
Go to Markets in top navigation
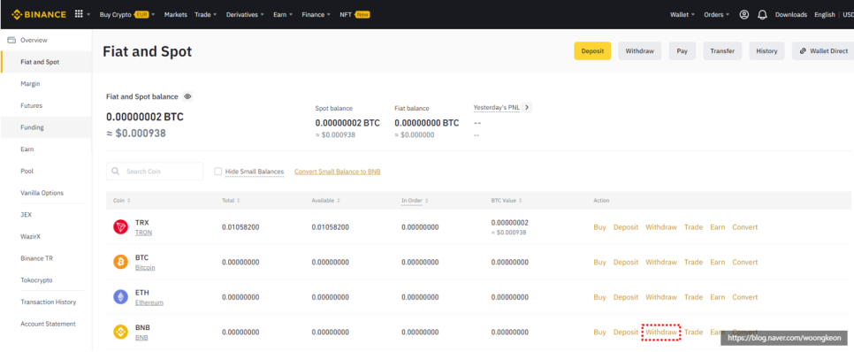[175, 15]
